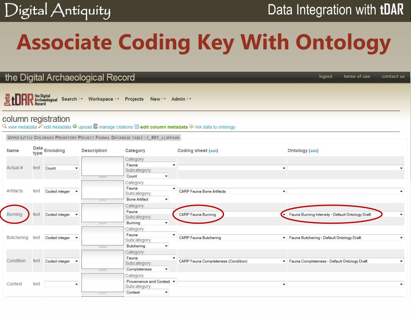Click the Butchering column name
Image resolution: width=411 pixels, height=324 pixels.
pos(17,237)
